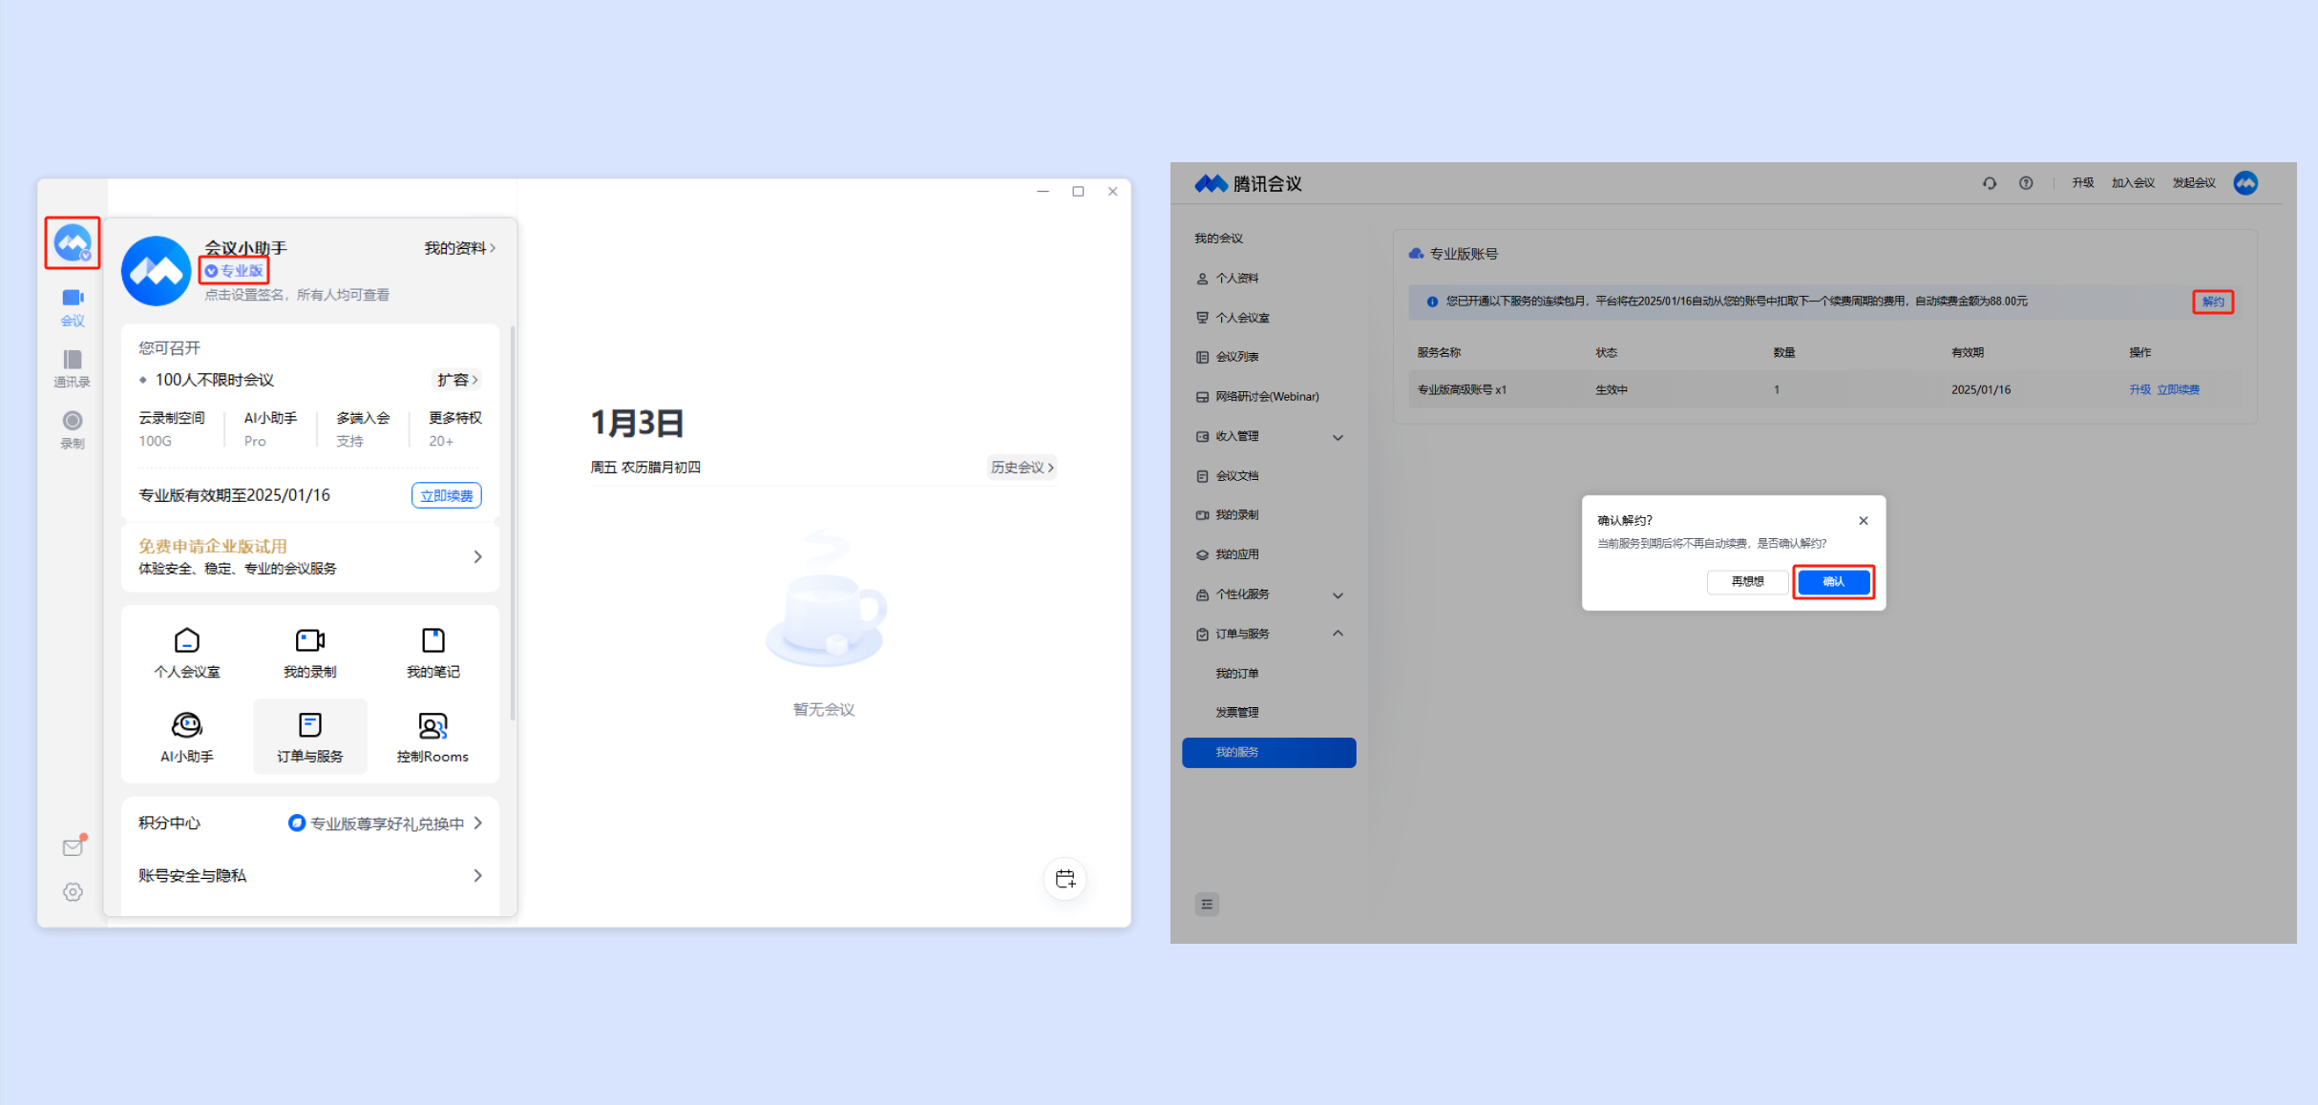Click 加入会议 in web header
The image size is (2318, 1105).
[x=2133, y=183]
